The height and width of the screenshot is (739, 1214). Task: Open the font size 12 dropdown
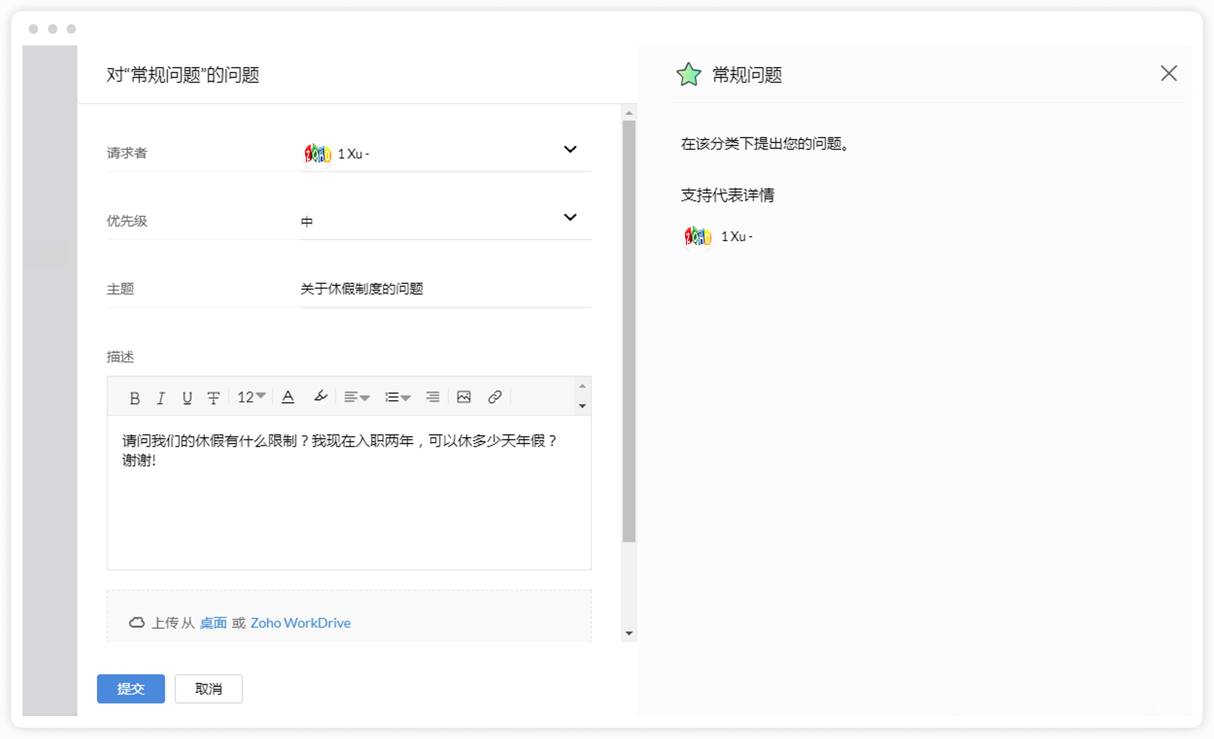(251, 397)
